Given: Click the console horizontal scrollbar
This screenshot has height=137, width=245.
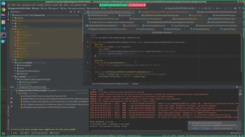Looking at the screenshot, I should tap(136, 131).
